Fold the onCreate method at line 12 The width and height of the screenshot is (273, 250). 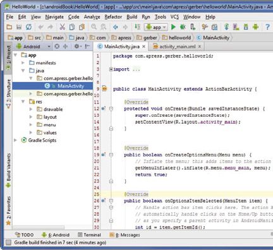111,109
